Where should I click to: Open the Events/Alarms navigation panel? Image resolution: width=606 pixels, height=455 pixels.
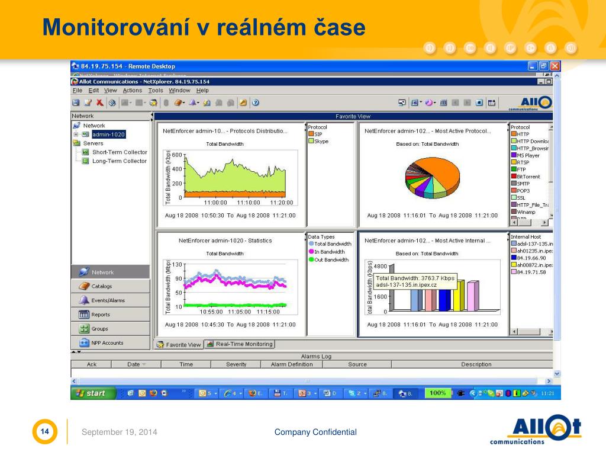(x=110, y=300)
